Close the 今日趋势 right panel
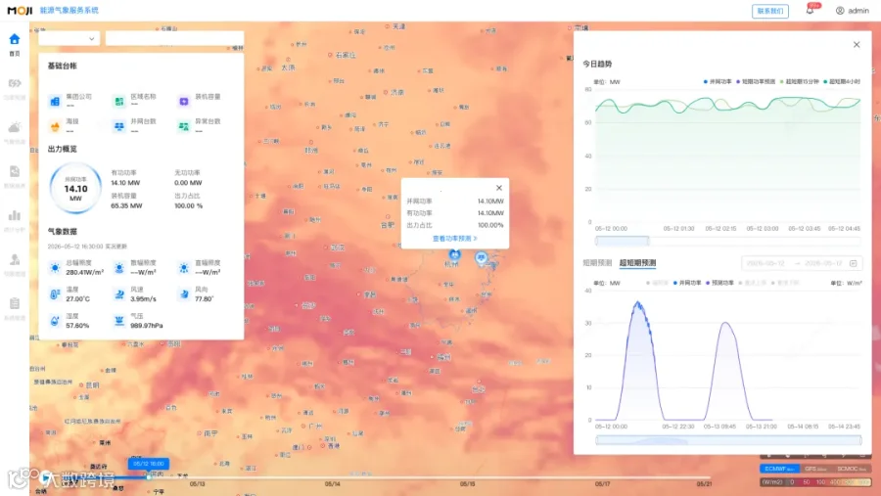The width and height of the screenshot is (881, 496). (857, 44)
